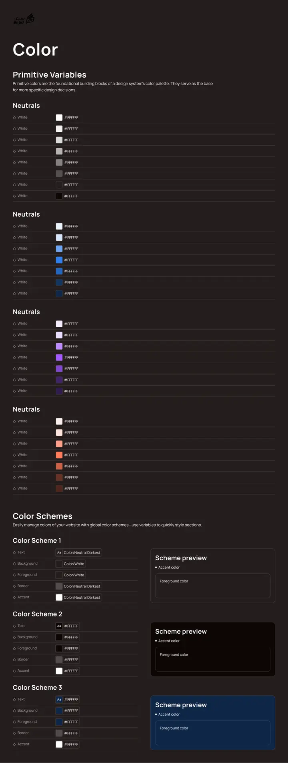Click the Primitive Variables heading
This screenshot has width=288, height=763.
[x=50, y=75]
